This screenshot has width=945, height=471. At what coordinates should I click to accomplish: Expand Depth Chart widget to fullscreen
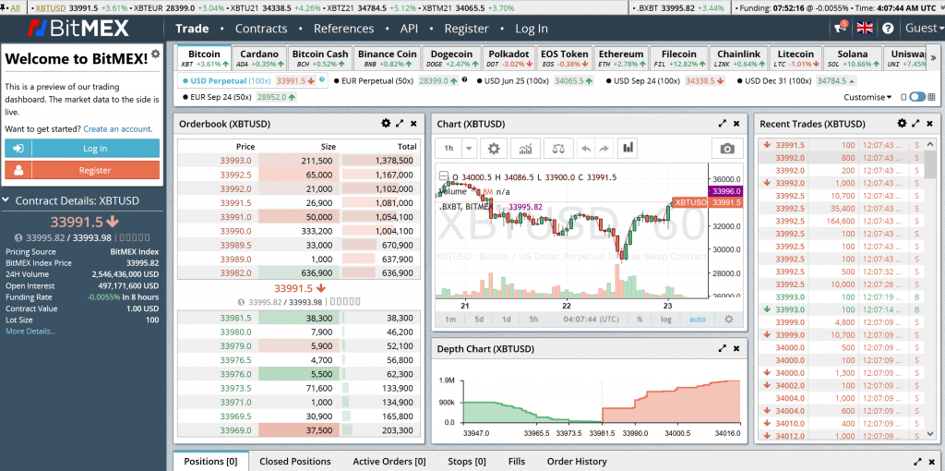point(722,348)
